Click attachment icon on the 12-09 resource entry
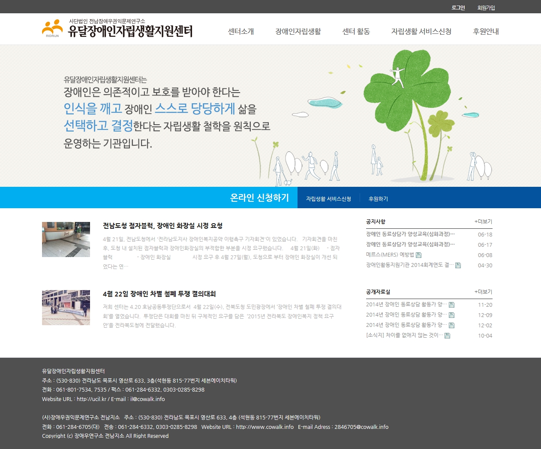Image resolution: width=541 pixels, height=449 pixels. coord(451,315)
